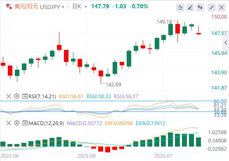229x161 pixels.
Task: Click the MACD(12,26,9) indicator label
Action: click(46, 123)
